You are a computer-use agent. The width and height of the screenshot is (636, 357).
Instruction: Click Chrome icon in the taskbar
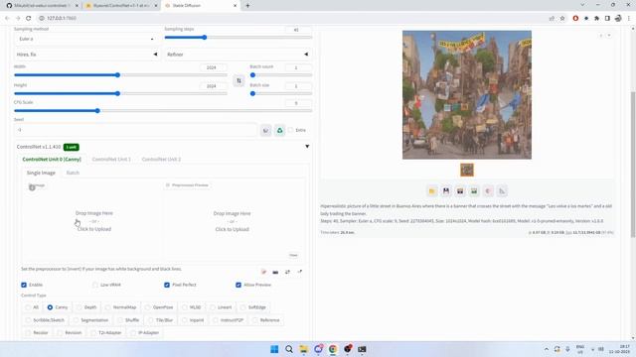[x=333, y=349]
